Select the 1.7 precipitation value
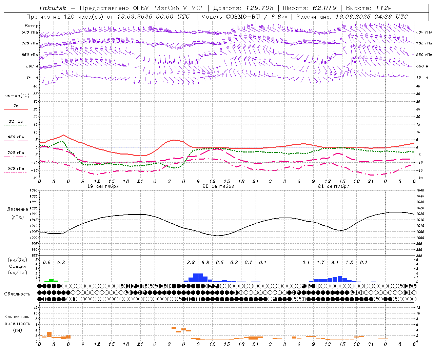Image resolution: width=434 pixels, height=347 pixels. click(320, 263)
